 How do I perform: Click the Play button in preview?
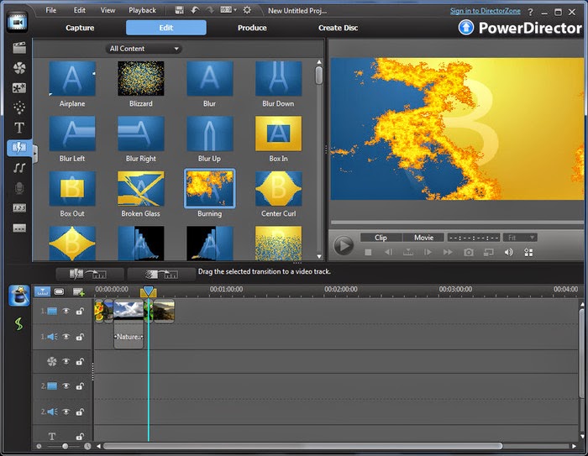(x=343, y=245)
